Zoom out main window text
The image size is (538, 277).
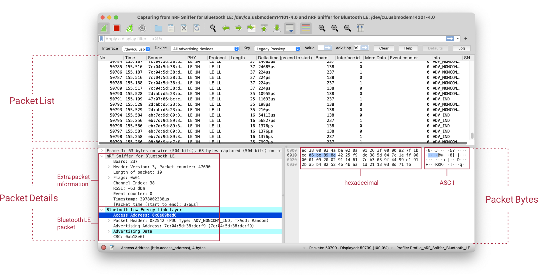pos(335,28)
